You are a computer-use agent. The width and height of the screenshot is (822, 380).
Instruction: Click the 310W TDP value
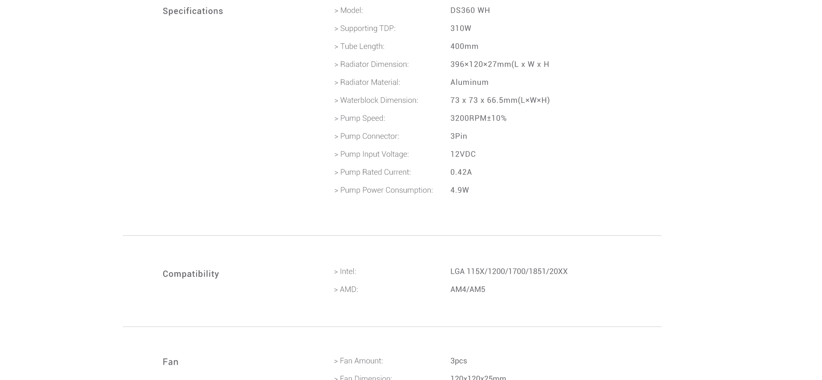(461, 28)
